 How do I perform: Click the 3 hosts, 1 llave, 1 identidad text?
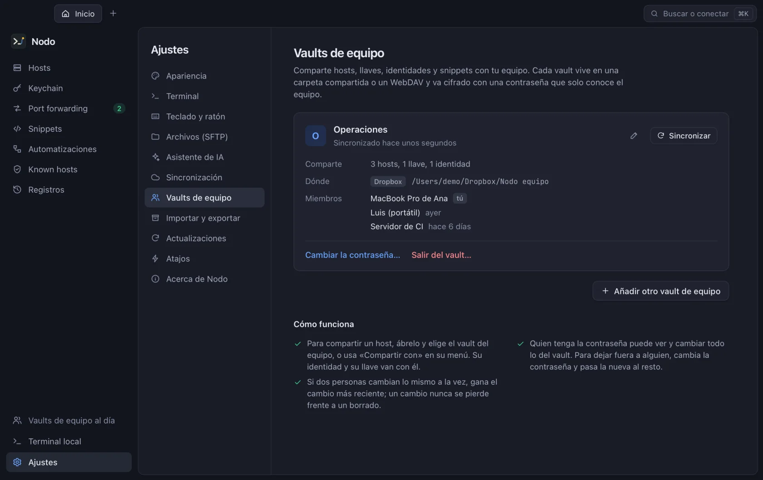click(x=420, y=164)
